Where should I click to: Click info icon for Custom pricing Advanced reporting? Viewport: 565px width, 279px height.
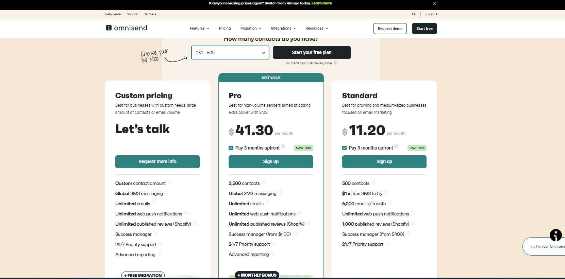(x=160, y=254)
